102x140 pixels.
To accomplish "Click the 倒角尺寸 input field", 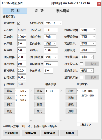I will click(x=49, y=71).
